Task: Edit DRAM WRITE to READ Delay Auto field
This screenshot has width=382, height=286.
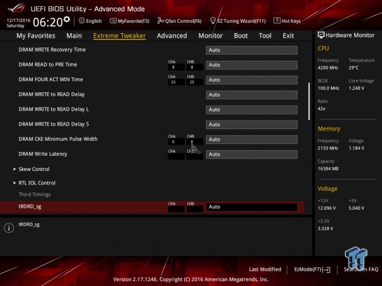Action: [251, 95]
